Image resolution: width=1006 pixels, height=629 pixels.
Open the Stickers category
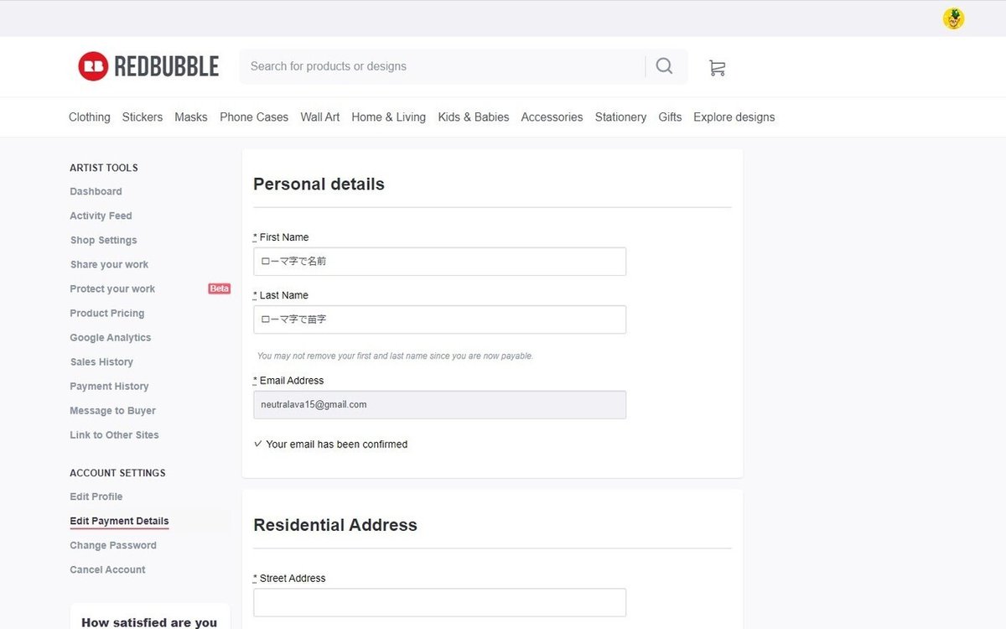(x=143, y=117)
